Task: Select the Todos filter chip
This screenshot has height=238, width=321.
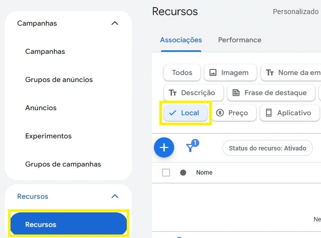Action: (182, 72)
